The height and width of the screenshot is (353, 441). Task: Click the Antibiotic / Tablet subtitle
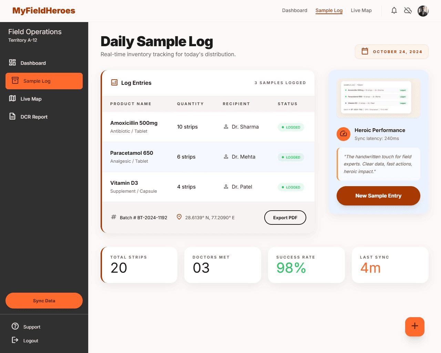129,131
